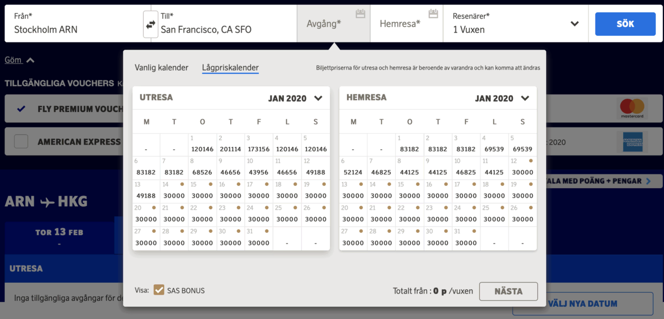Expand Betala med poäng + pengar arrow

649,181
